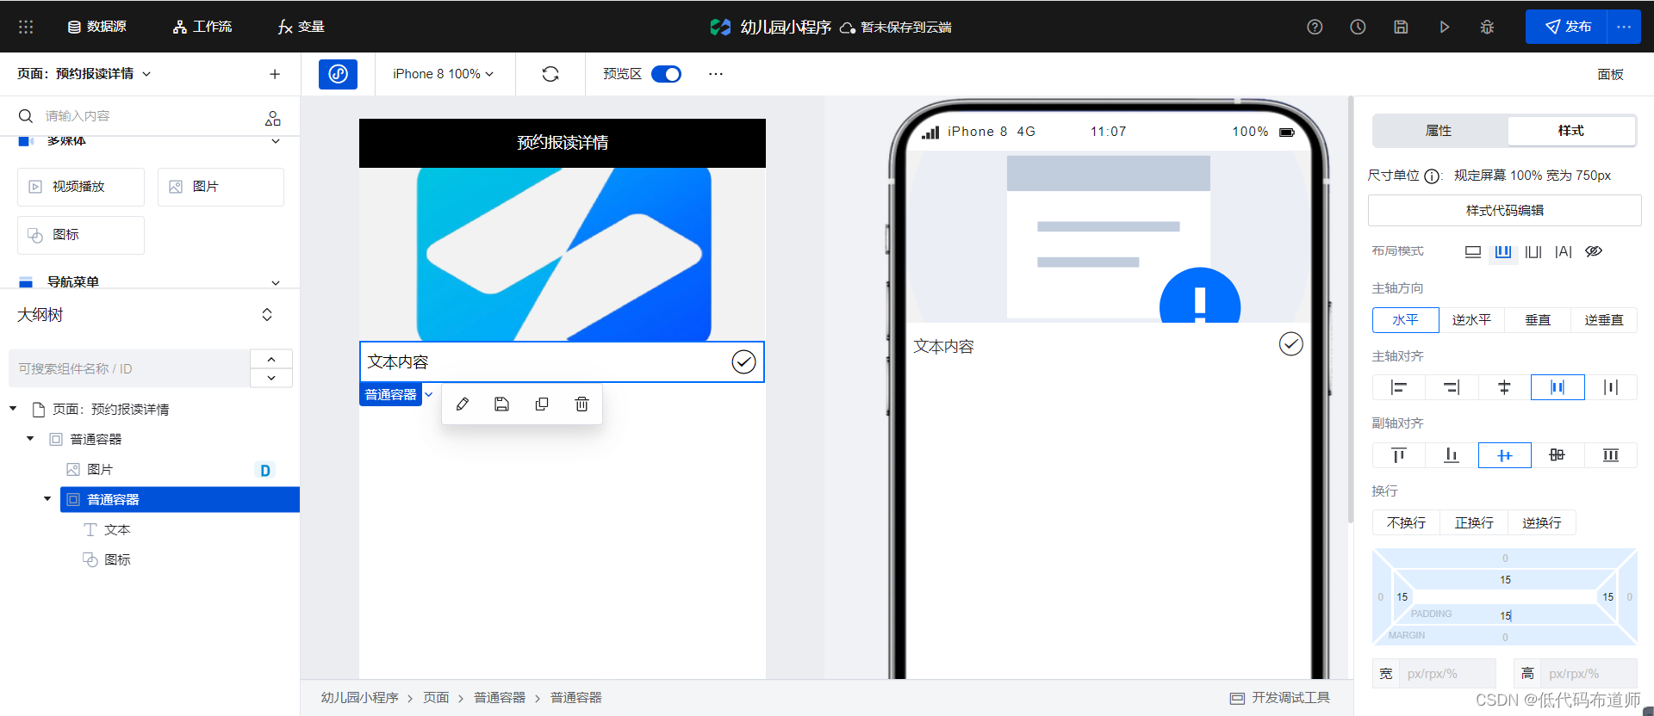Go to previous outline search result

(x=271, y=359)
